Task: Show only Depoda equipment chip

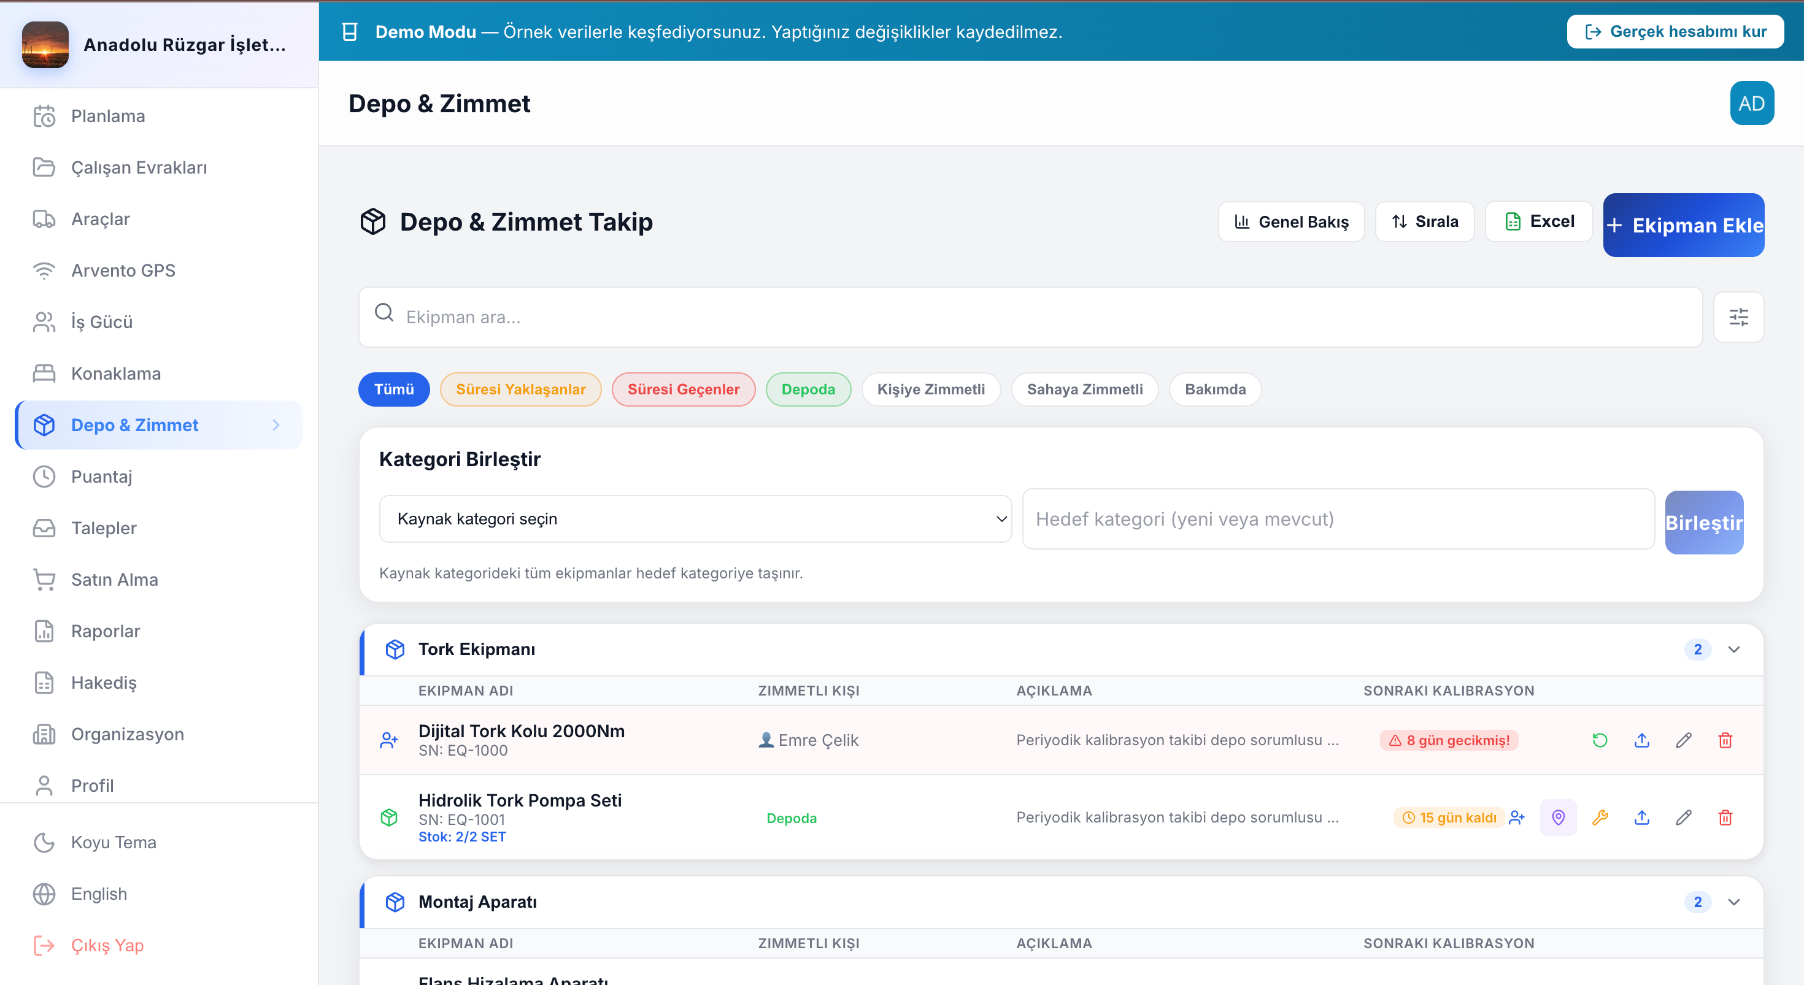Action: tap(808, 389)
